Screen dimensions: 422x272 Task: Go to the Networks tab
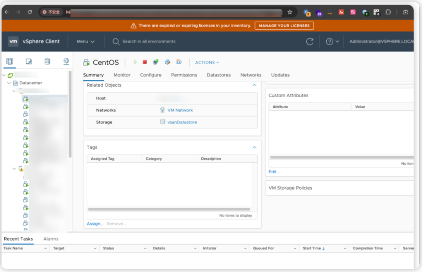pos(251,75)
